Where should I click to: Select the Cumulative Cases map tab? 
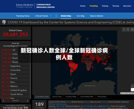point(42,96)
